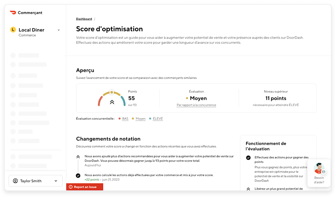The height and width of the screenshot is (200, 336).
Task: Click the BAS rating legend label
Action: (x=125, y=119)
